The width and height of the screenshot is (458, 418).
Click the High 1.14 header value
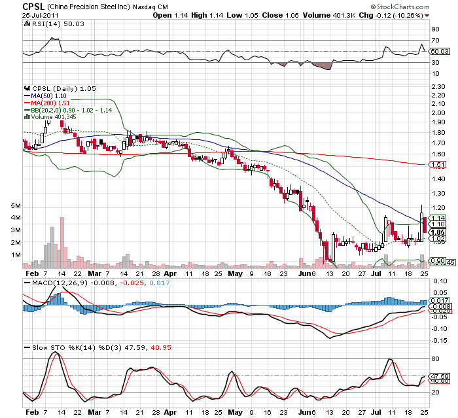tap(207, 15)
